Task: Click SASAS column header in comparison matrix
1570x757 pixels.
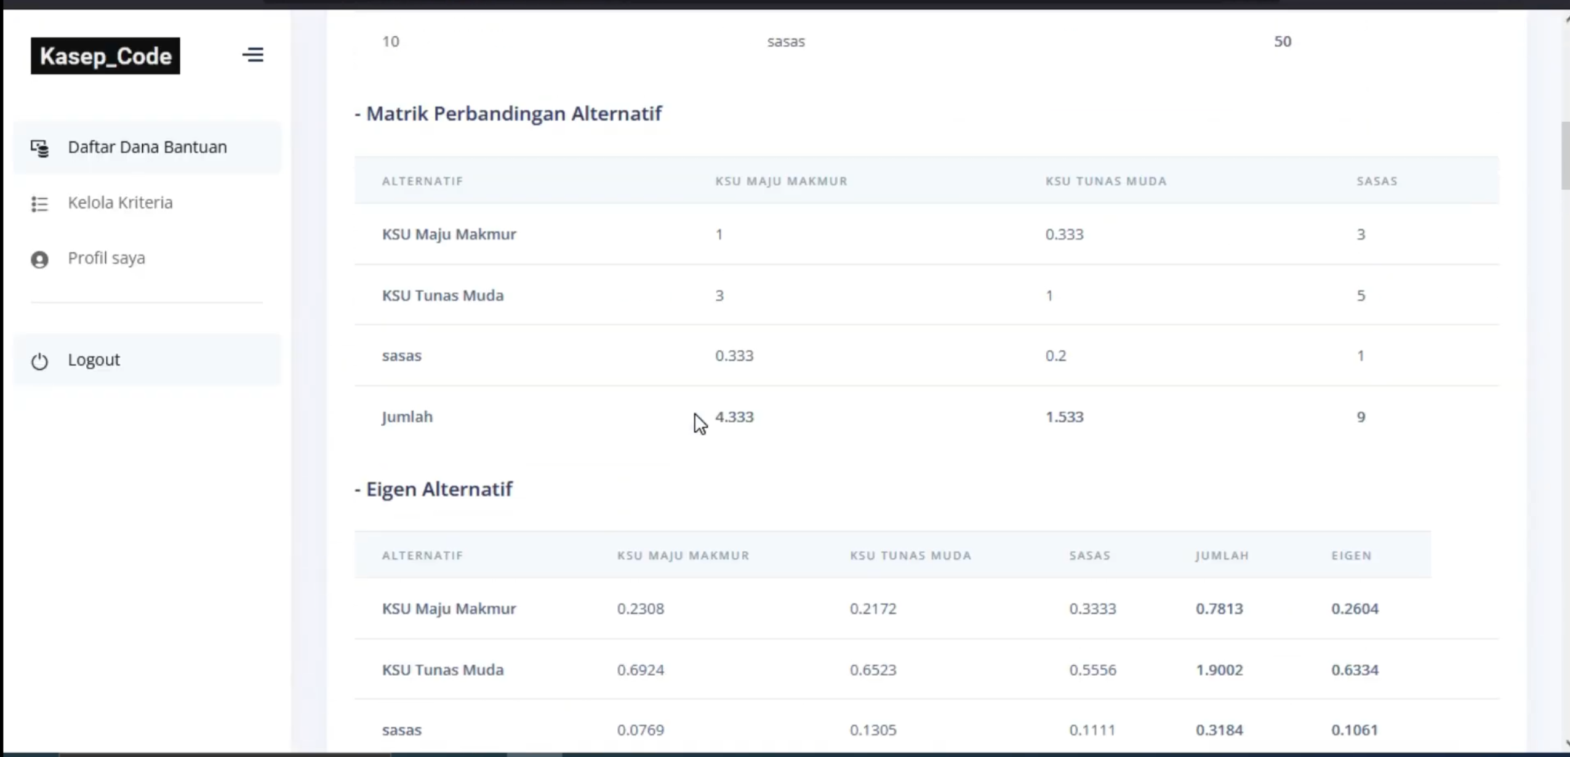Action: 1377,181
